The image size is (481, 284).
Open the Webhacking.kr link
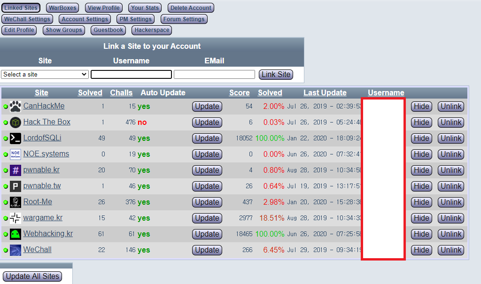click(48, 233)
